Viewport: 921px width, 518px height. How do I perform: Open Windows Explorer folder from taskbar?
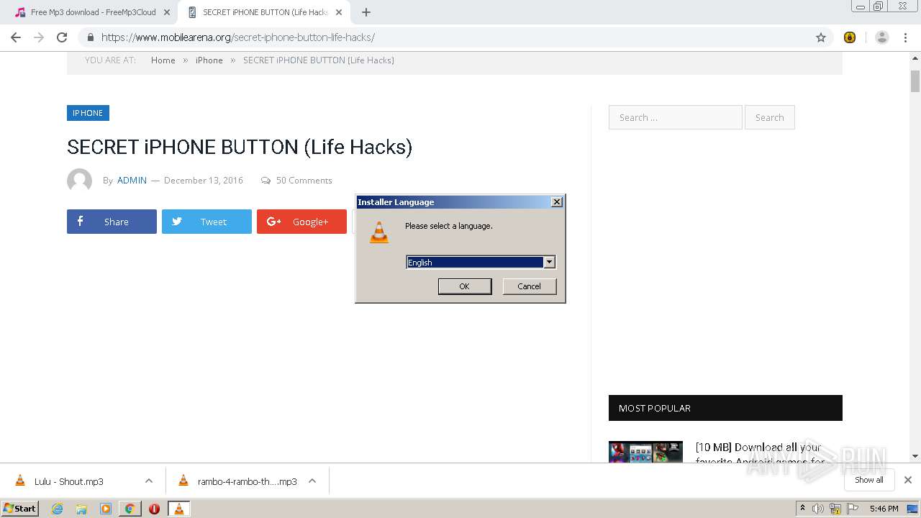coord(81,509)
